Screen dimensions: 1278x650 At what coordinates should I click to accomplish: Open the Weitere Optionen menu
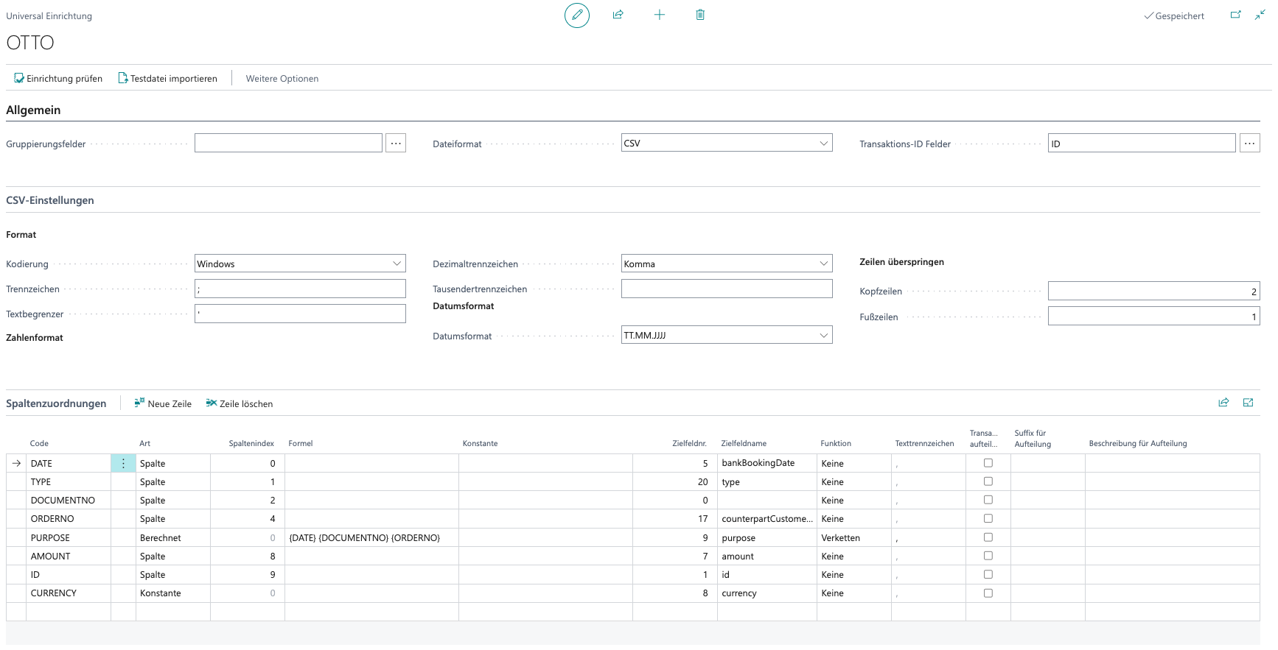(282, 79)
